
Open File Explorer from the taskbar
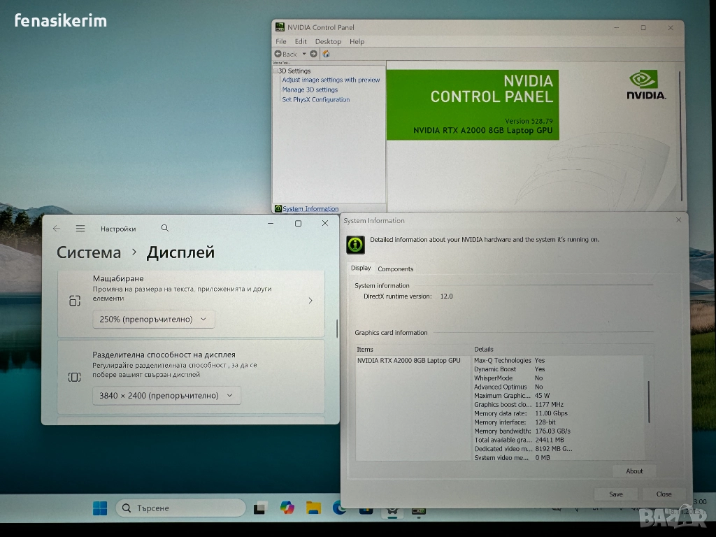point(313,508)
